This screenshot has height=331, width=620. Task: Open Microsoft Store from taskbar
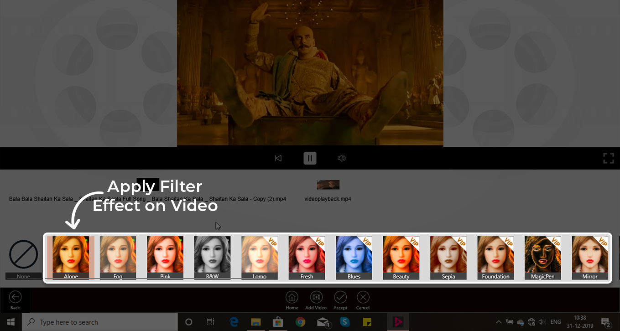click(x=278, y=322)
